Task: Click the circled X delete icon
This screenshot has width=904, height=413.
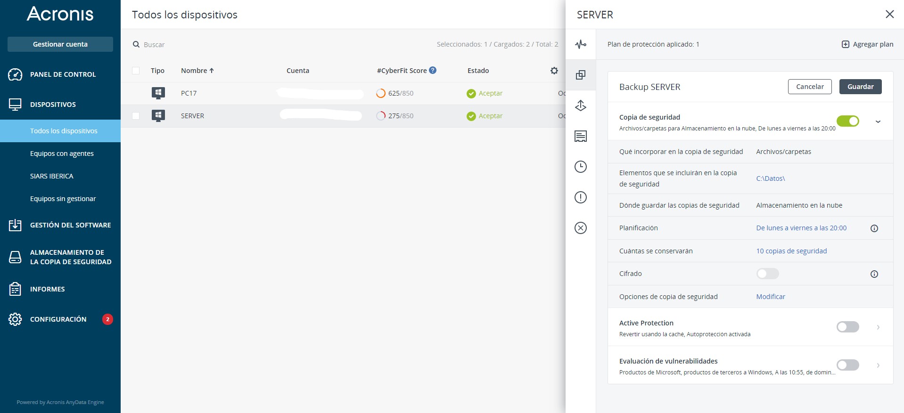Action: point(581,228)
